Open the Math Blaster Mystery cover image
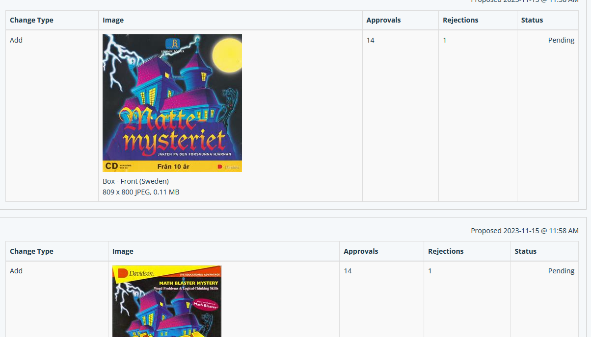This screenshot has width=591, height=337. (167, 301)
